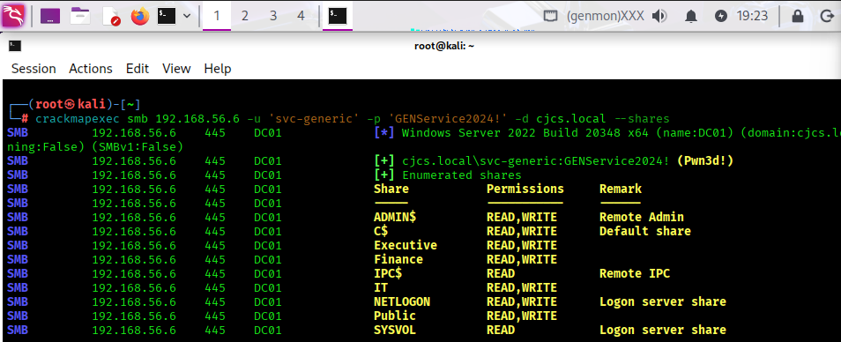
Task: Click the 'Default share' remark
Action: coord(645,231)
